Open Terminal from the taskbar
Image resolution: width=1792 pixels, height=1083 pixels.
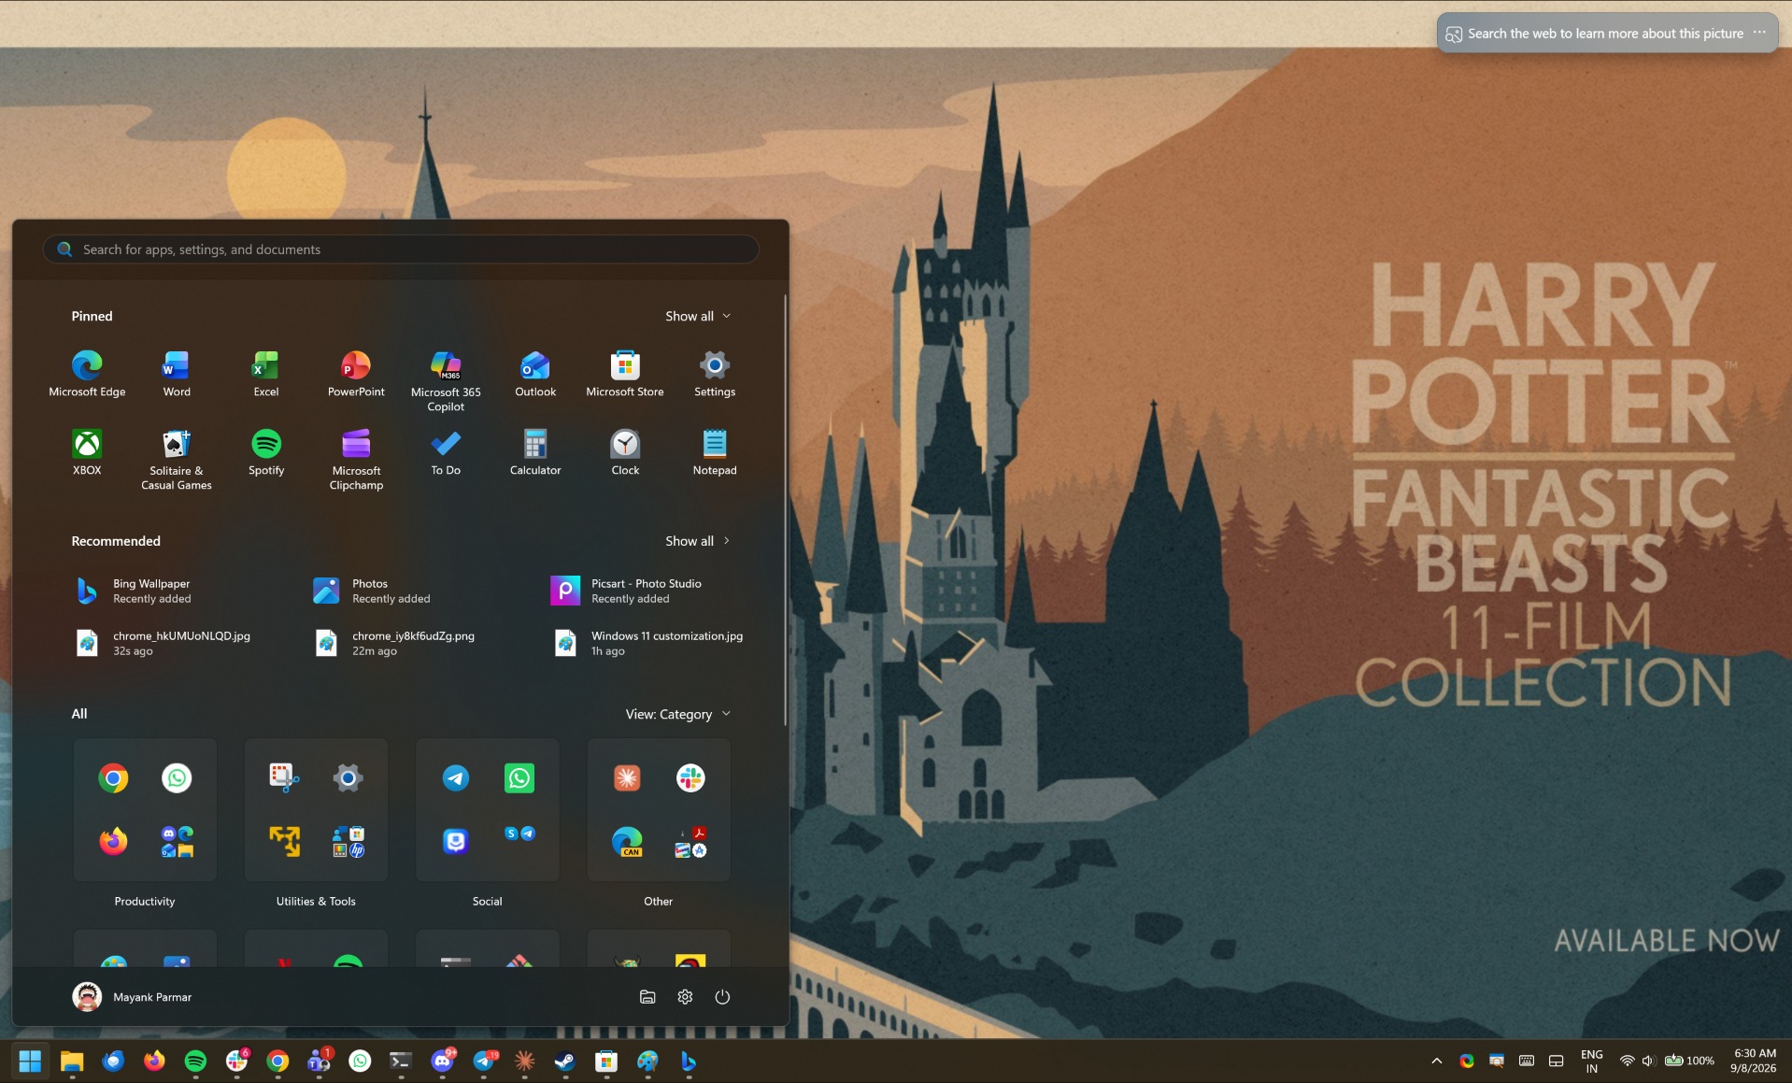[x=401, y=1061]
